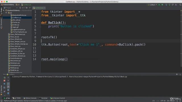Hide the Project panel with hide icon
Image resolution: width=182 pixels, height=102 pixels.
30,8
